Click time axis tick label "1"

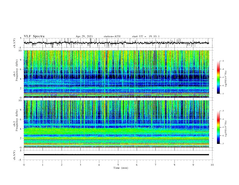[x=43, y=165]
